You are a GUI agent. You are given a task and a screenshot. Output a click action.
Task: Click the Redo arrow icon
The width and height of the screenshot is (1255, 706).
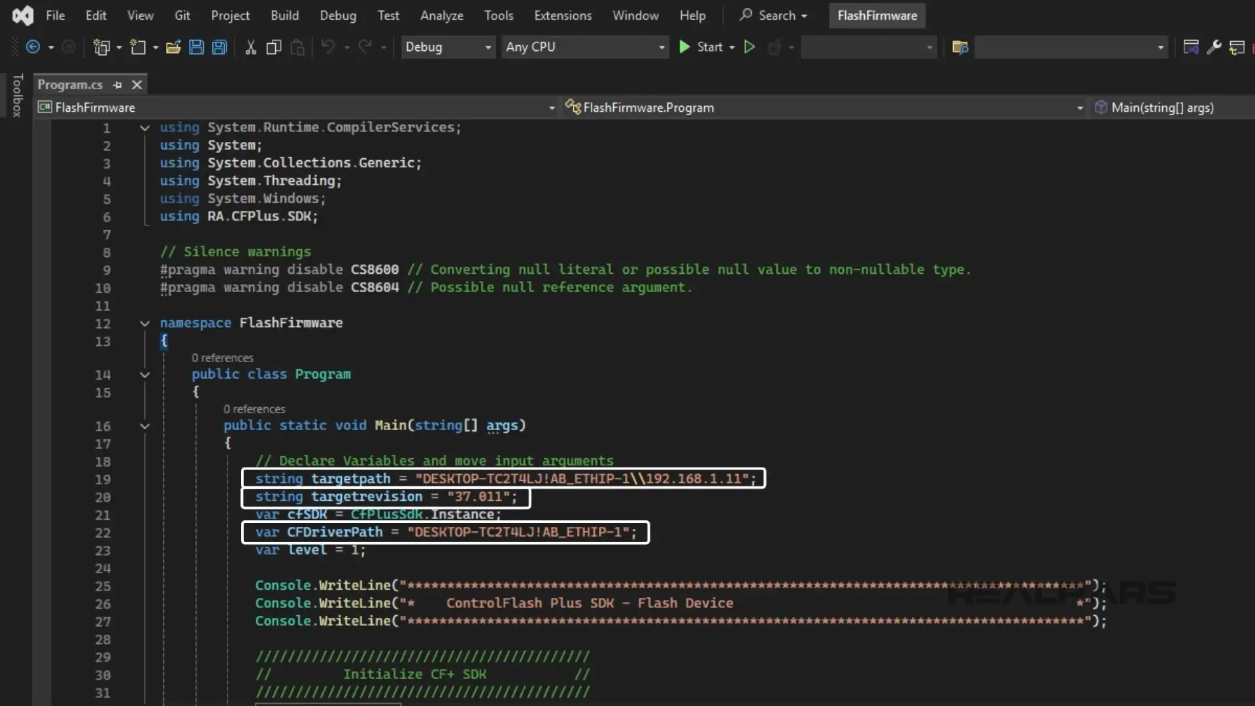[365, 47]
